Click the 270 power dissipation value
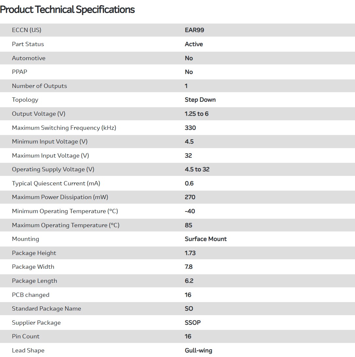The height and width of the screenshot is (357, 355). tap(190, 197)
